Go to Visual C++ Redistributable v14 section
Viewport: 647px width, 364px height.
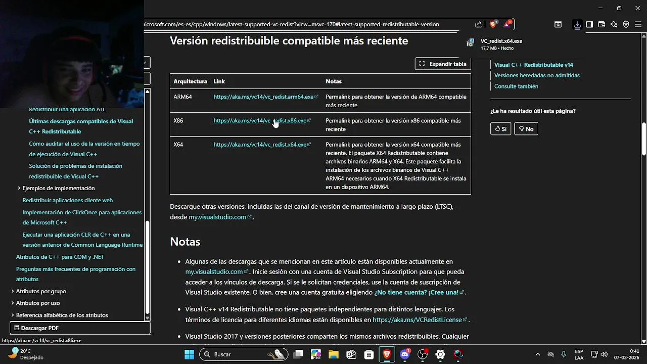click(534, 65)
